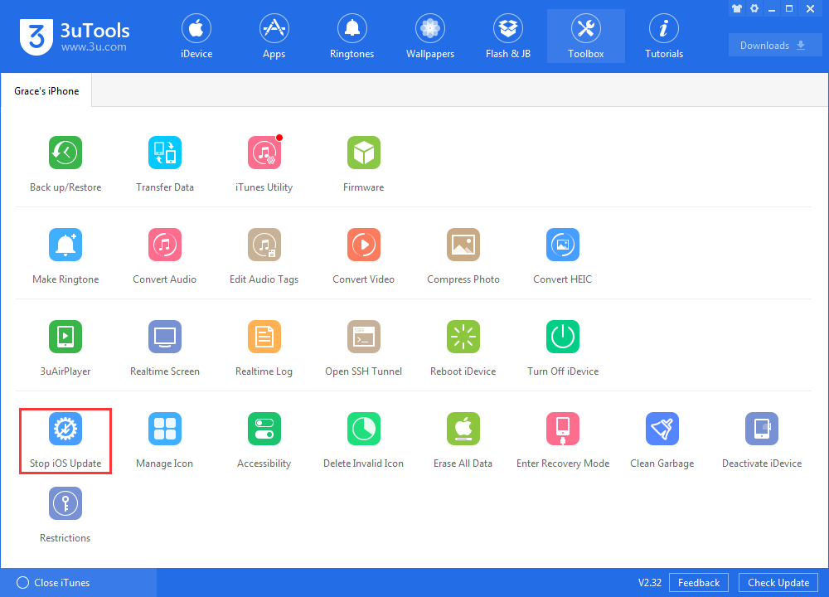Click the Check Update button
This screenshot has width=829, height=597.
pyautogui.click(x=778, y=583)
